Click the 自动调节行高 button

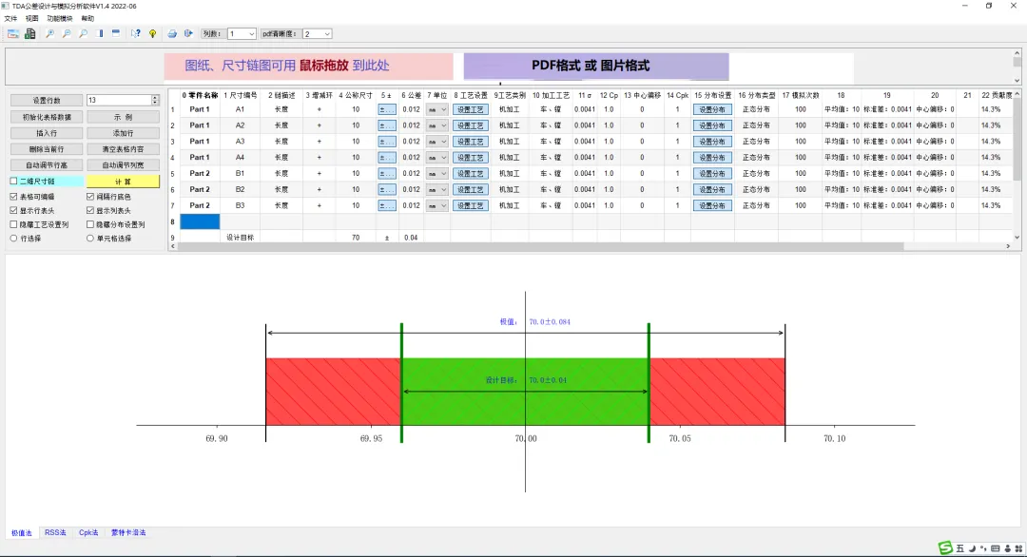[x=47, y=165]
